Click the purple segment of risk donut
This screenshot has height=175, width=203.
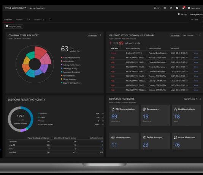[x=44, y=68]
